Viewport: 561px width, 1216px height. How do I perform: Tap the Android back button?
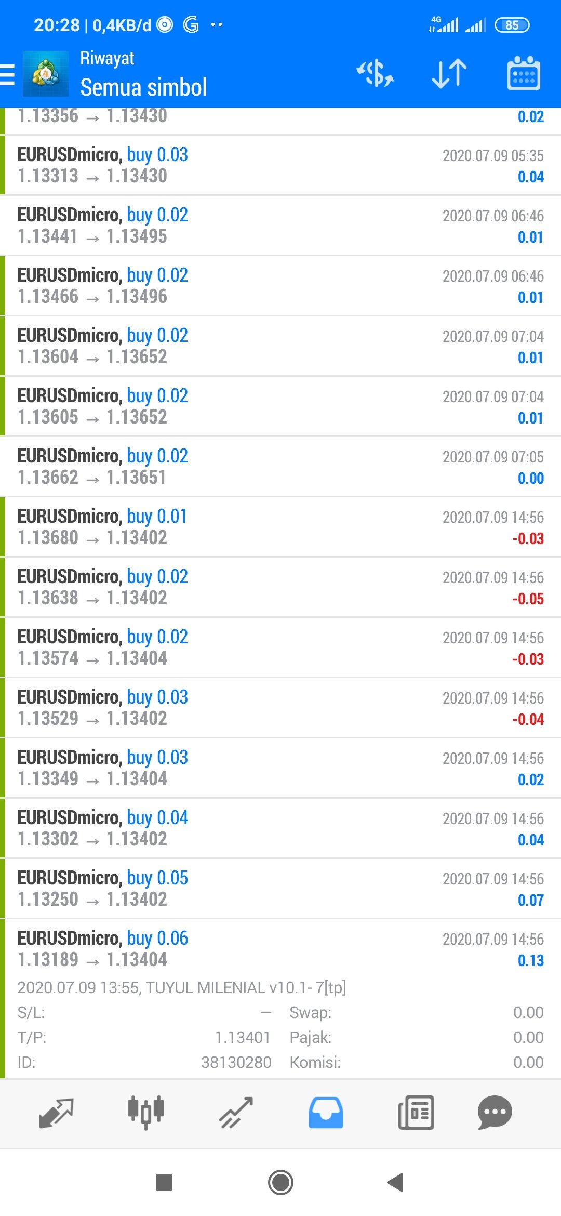point(396,1183)
